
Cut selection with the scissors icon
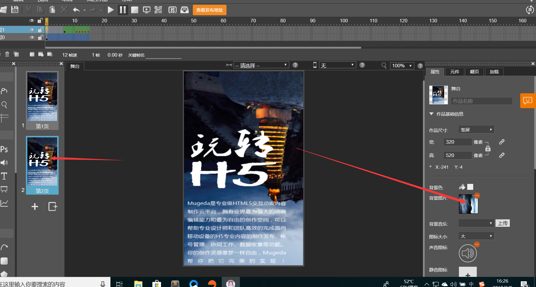click(x=29, y=10)
